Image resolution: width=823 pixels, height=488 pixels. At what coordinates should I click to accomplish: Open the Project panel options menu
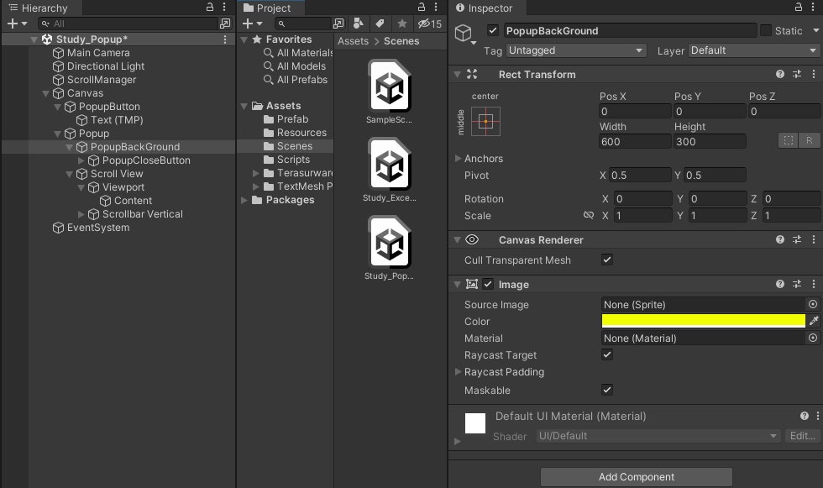436,8
